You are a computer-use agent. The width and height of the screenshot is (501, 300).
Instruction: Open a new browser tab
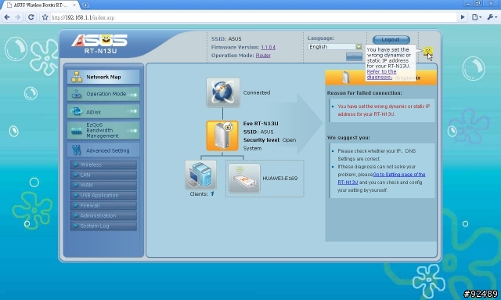(x=85, y=5)
